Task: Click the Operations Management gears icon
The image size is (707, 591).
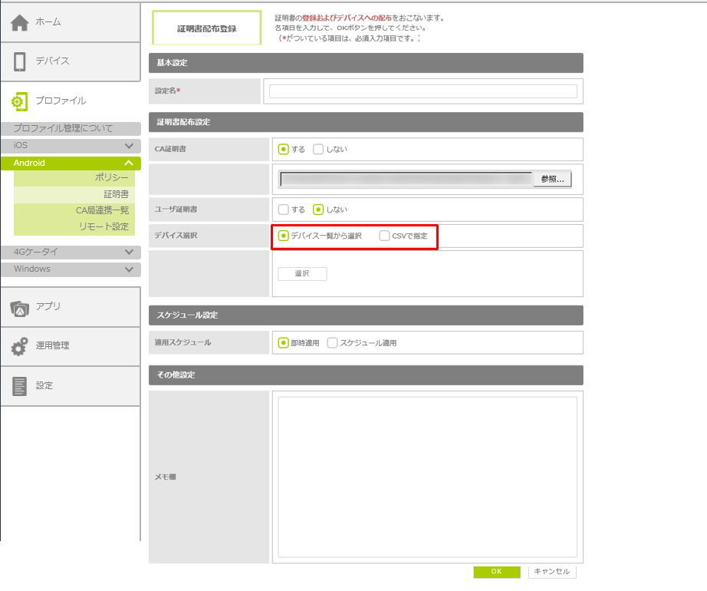Action: pyautogui.click(x=20, y=346)
